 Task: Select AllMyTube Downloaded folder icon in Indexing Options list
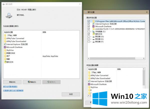(x=5, y=41)
